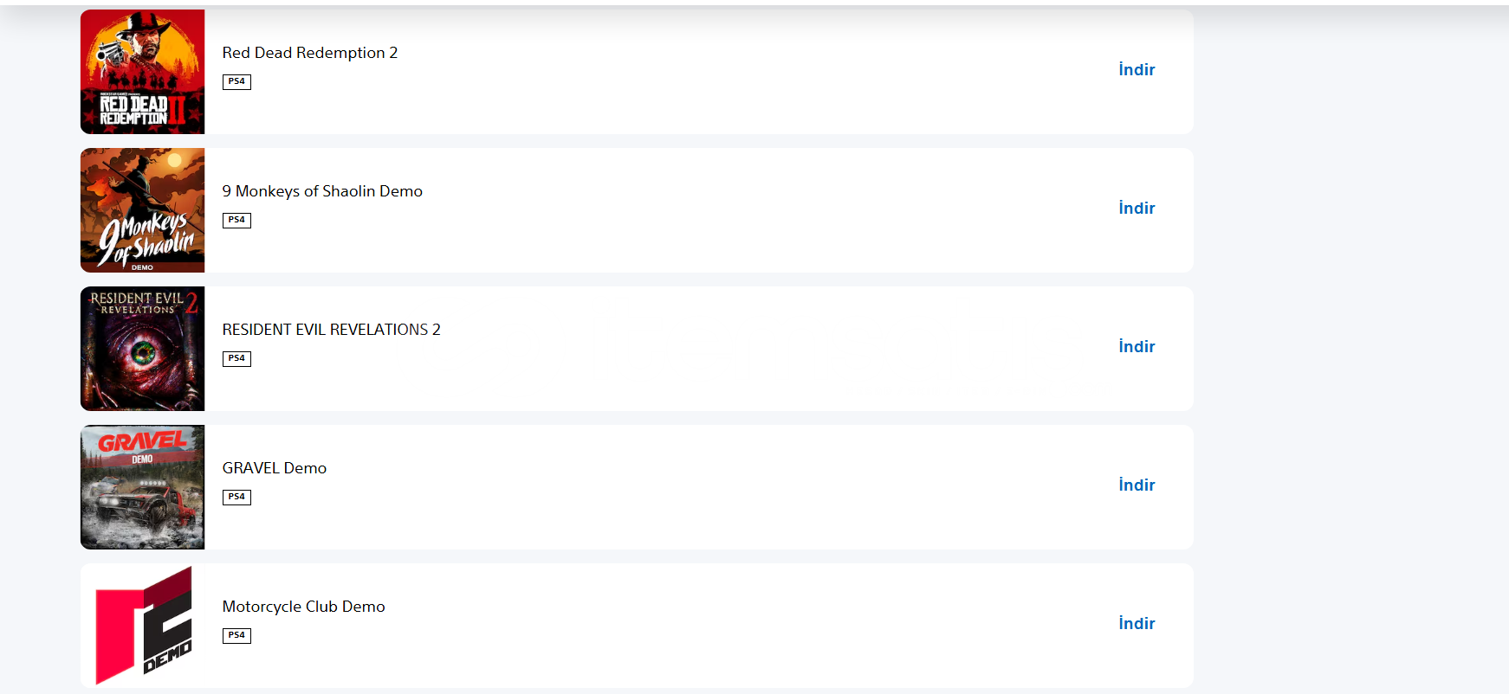Click the PS4 badge under Motorcycle Club Demo

tap(236, 636)
